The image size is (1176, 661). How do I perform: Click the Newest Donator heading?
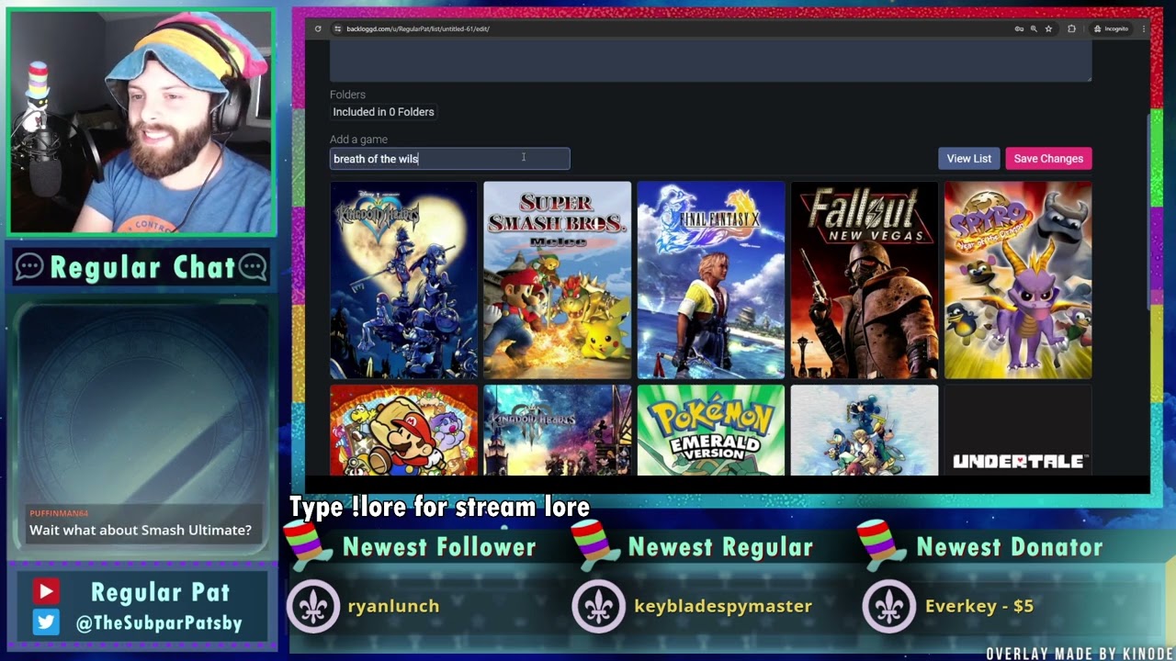click(1010, 547)
